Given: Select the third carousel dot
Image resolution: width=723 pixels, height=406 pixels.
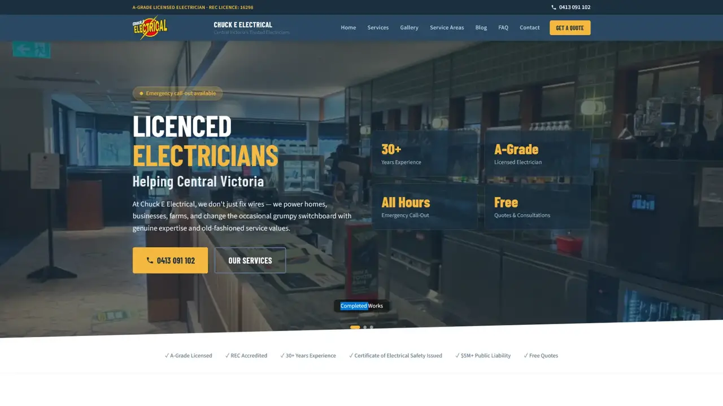Looking at the screenshot, I should click(x=371, y=327).
